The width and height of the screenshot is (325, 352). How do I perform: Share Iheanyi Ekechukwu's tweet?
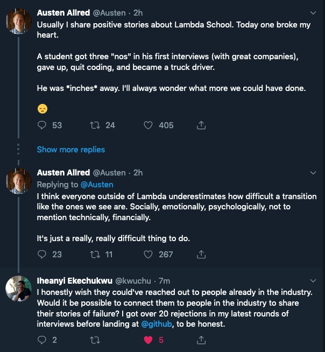[201, 340]
